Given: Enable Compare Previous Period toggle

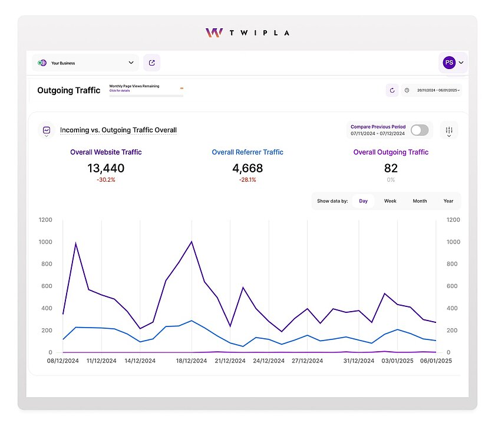Looking at the screenshot, I should 420,130.
